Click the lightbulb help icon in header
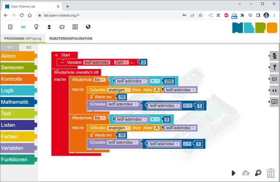 (x=36, y=27)
